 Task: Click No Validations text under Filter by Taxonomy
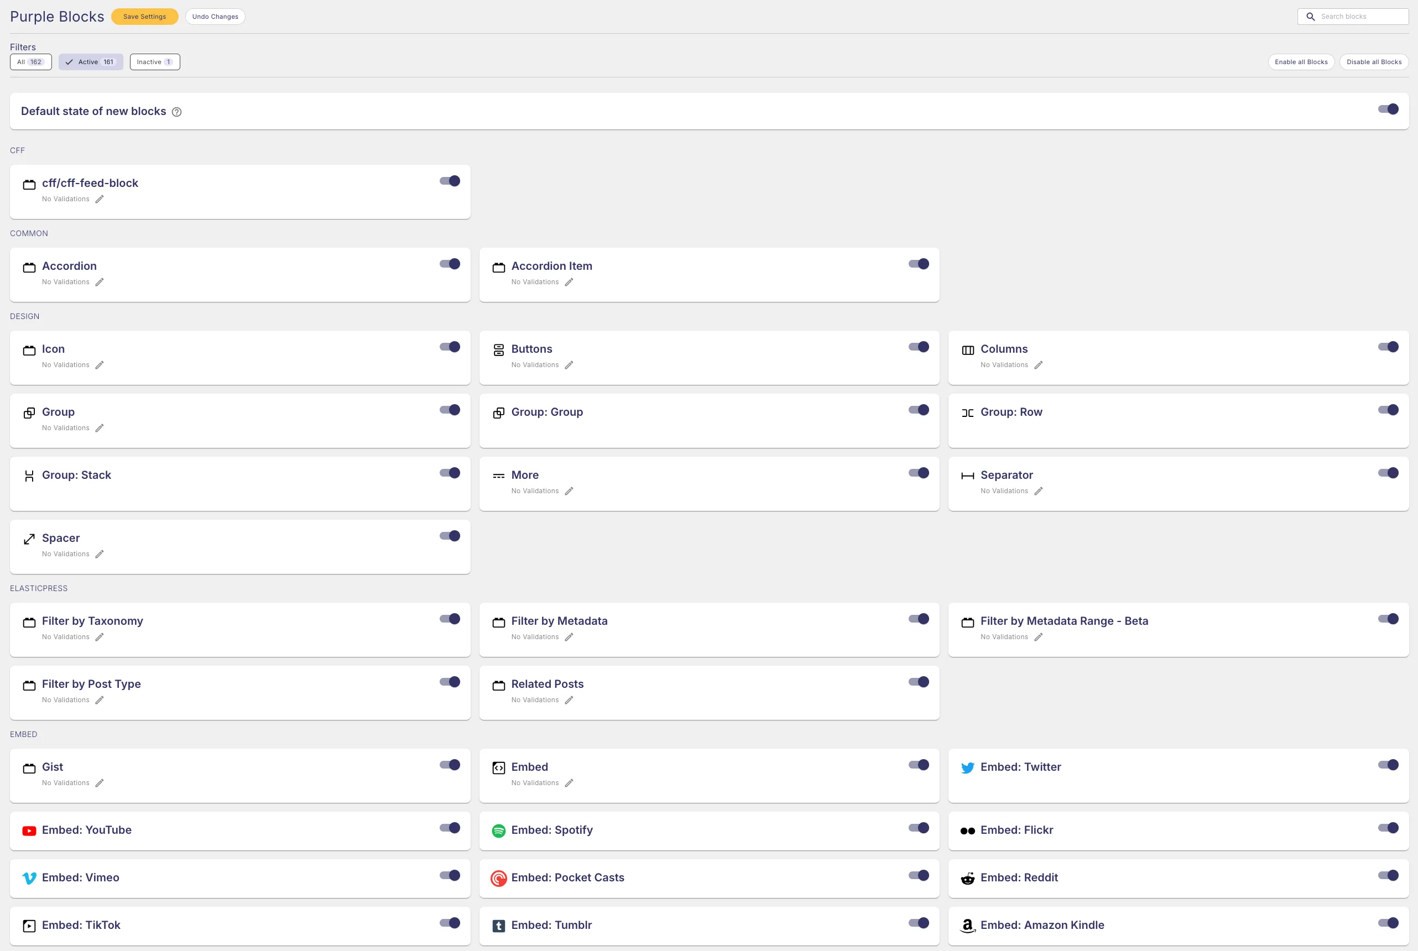[65, 638]
